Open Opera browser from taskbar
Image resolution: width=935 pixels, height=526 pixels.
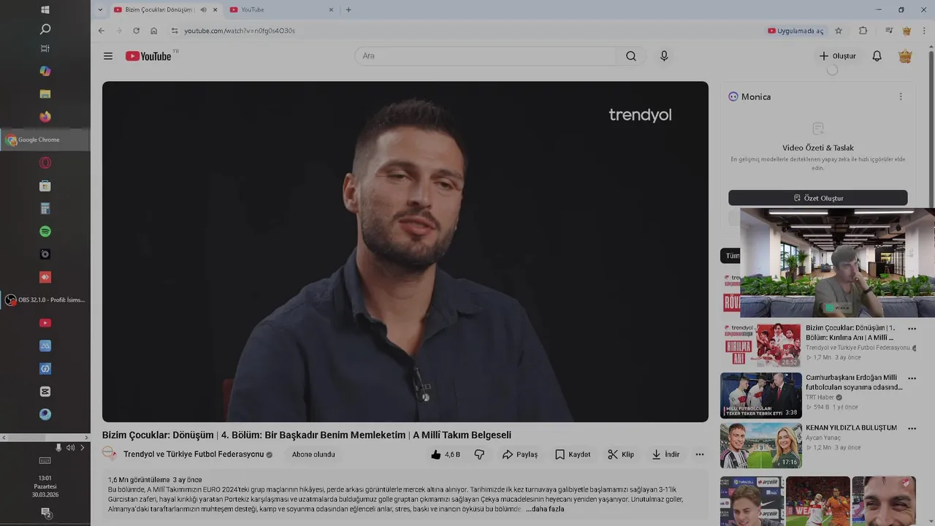[45, 163]
